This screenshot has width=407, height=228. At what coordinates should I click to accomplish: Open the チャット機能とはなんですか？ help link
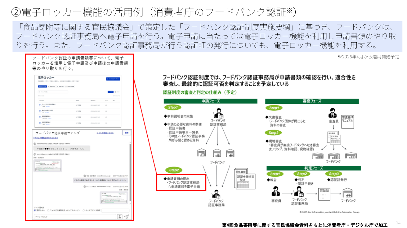coord(45,138)
